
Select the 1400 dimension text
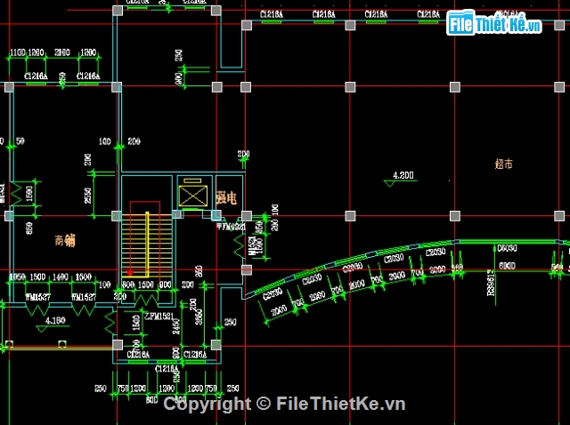pos(61,277)
